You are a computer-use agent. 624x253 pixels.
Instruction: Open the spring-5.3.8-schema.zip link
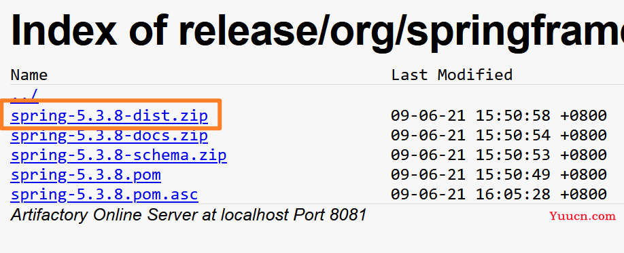[118, 155]
